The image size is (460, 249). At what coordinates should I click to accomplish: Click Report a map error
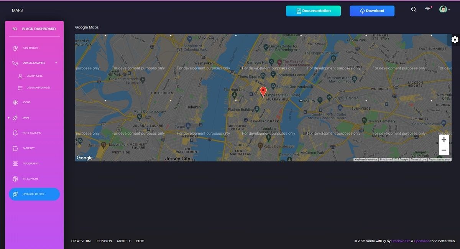(439, 160)
